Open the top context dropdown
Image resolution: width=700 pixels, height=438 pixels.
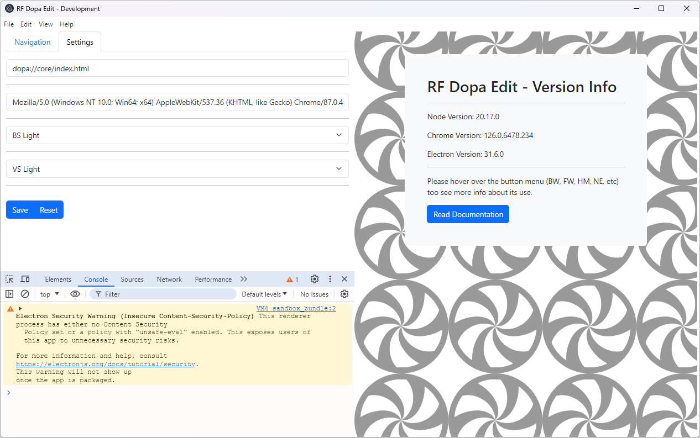click(50, 294)
